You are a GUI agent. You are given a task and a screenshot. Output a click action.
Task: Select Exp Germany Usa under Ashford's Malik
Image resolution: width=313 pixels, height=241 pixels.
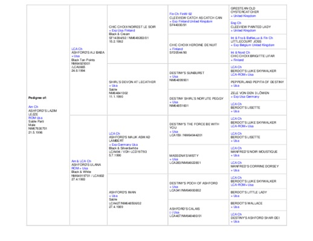123,145
